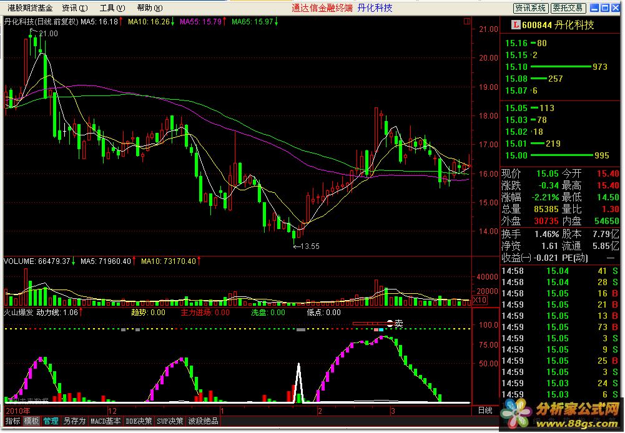Click VOLUME: 66479.37 label

coord(37,261)
